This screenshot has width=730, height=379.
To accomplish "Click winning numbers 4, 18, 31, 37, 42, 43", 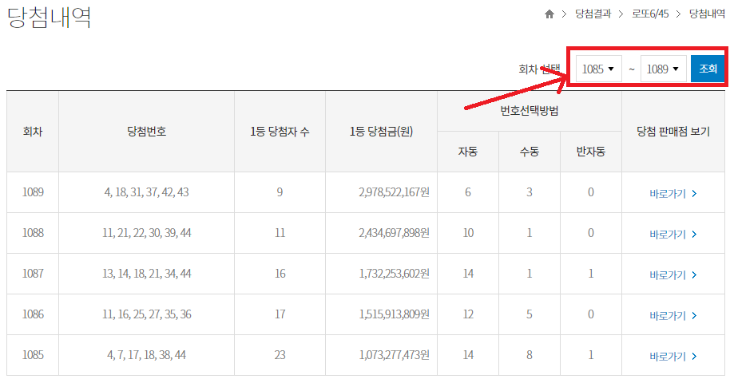I will pyautogui.click(x=147, y=192).
